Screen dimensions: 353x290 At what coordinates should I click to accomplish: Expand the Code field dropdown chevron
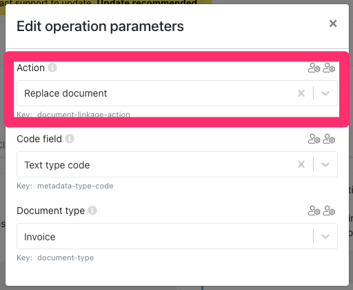tap(325, 164)
